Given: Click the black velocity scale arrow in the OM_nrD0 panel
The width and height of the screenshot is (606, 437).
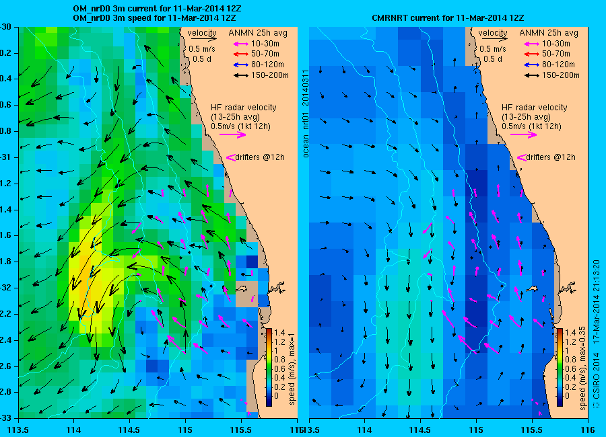Looking at the screenshot, I should point(203,38).
